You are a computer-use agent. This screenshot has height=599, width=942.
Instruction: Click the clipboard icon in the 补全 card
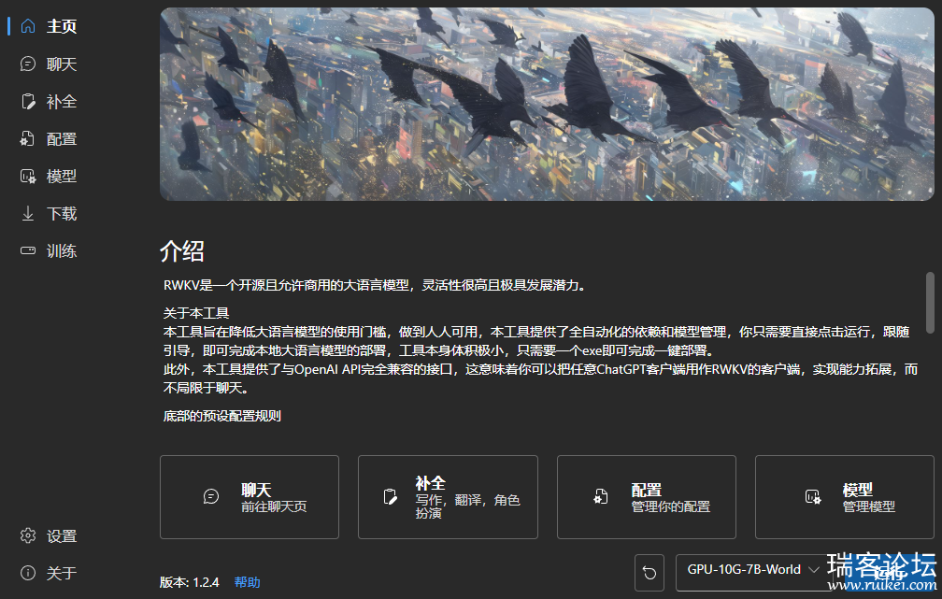(x=390, y=497)
